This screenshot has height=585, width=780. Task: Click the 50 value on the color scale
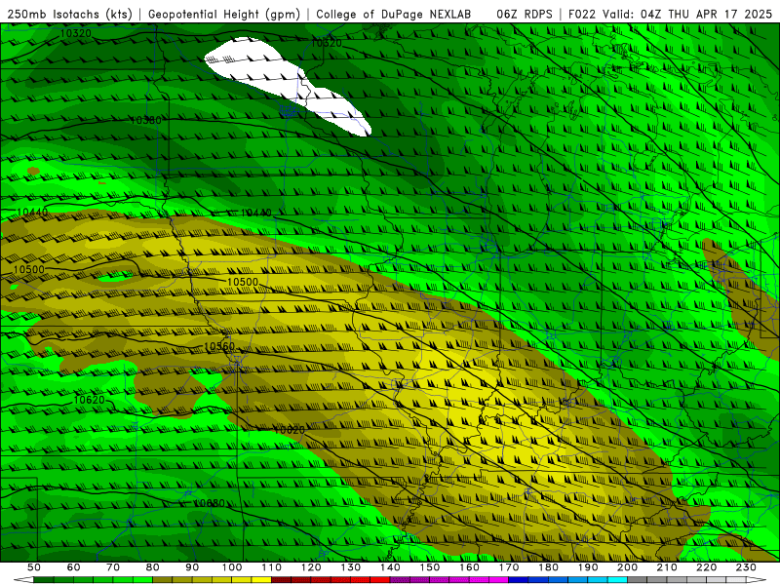tap(34, 567)
